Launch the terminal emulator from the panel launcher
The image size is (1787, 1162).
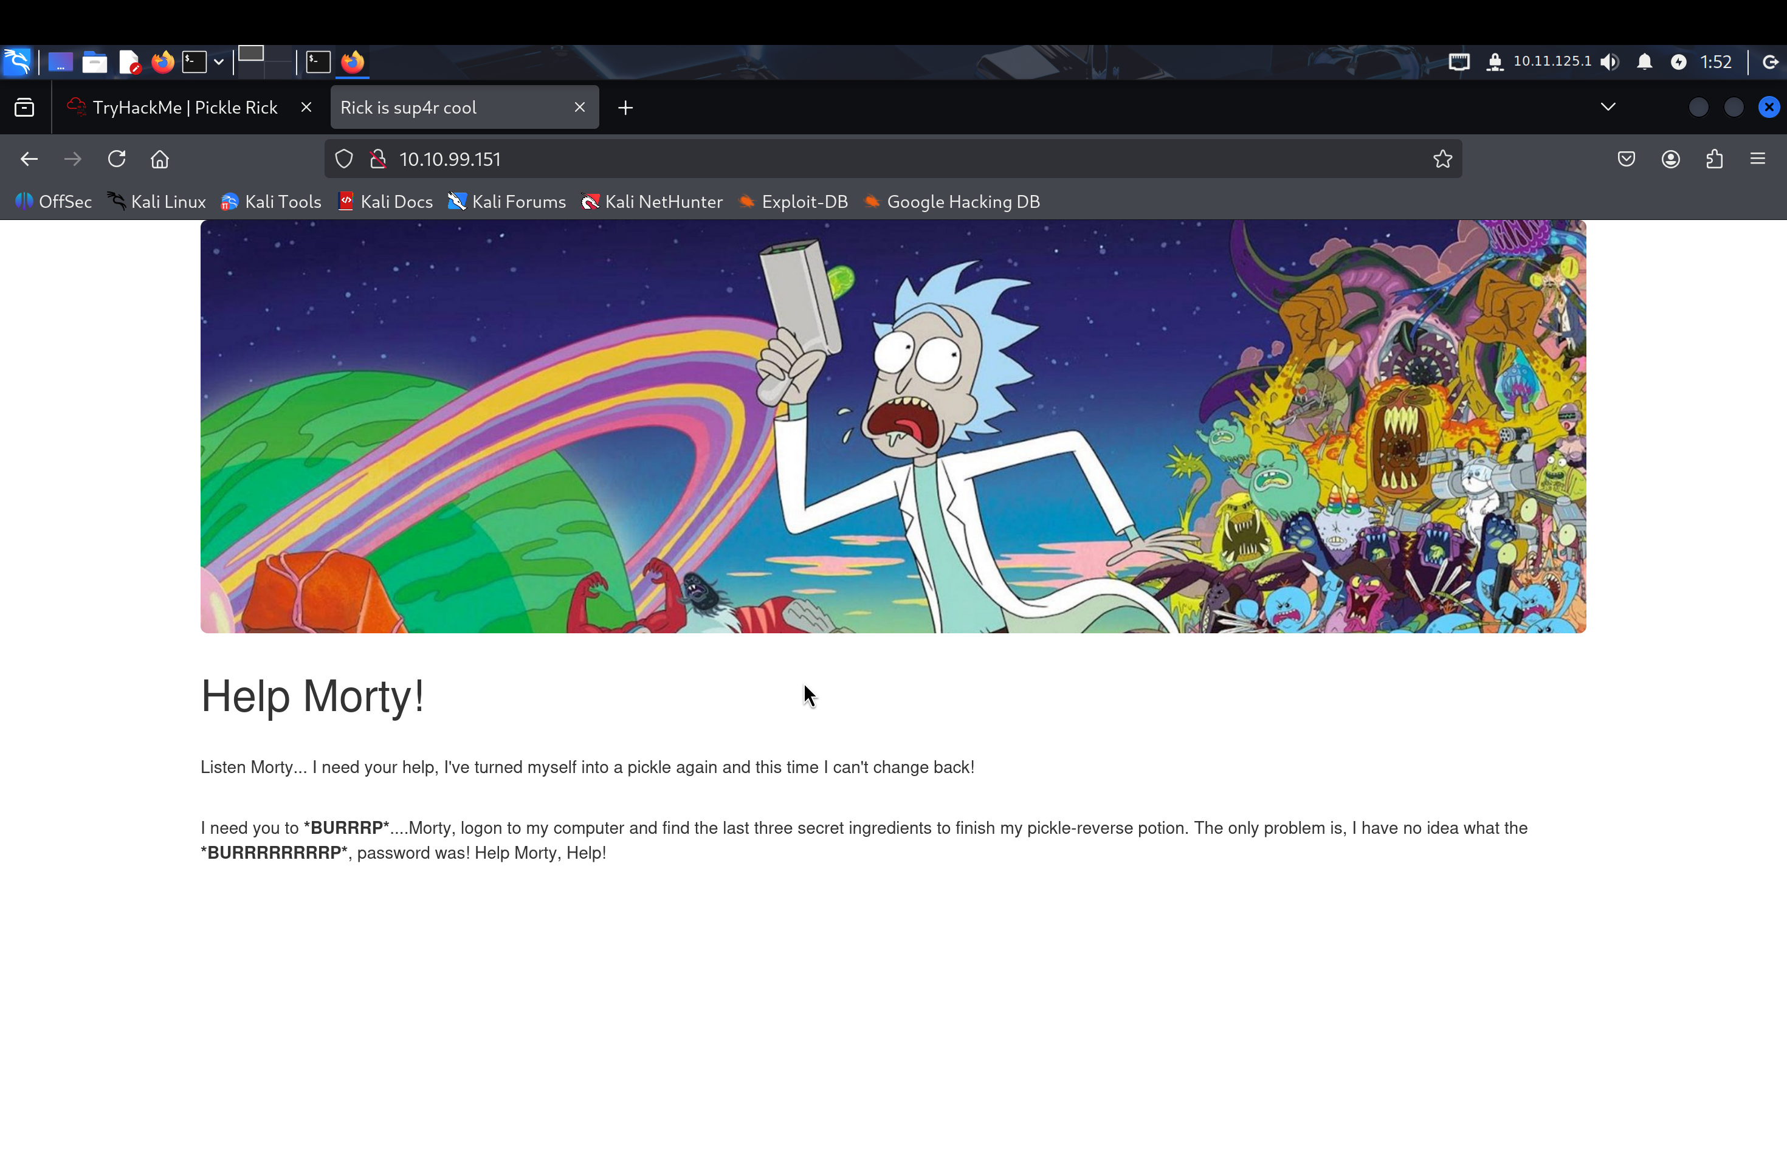(195, 61)
